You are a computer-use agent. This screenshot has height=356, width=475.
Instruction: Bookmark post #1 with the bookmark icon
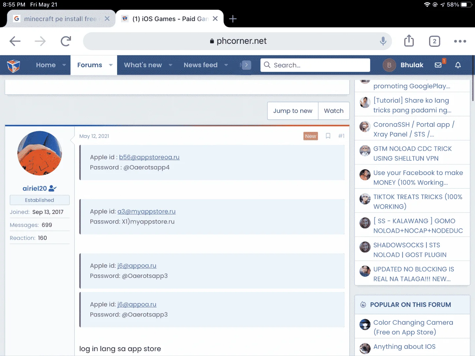(x=328, y=136)
